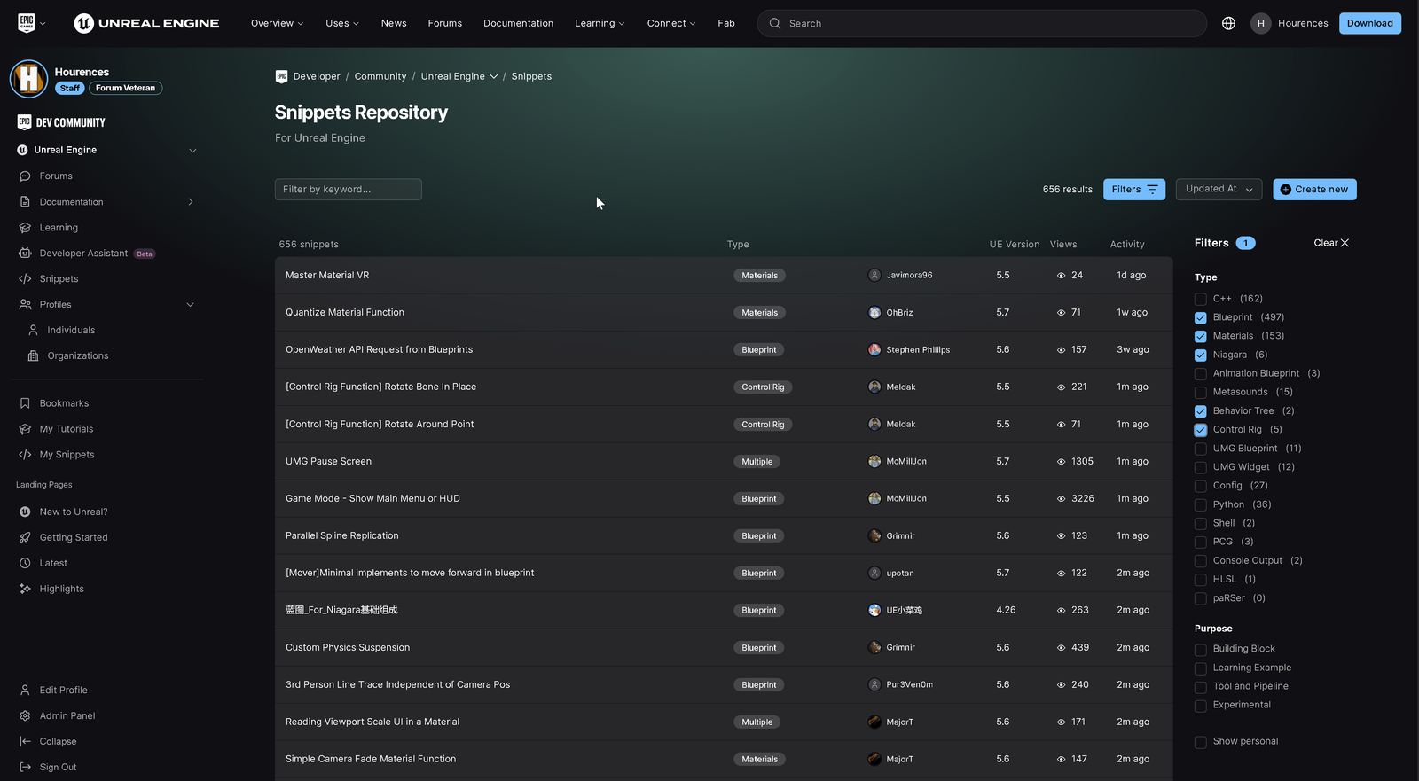Click the Sign Out icon

coord(25,768)
